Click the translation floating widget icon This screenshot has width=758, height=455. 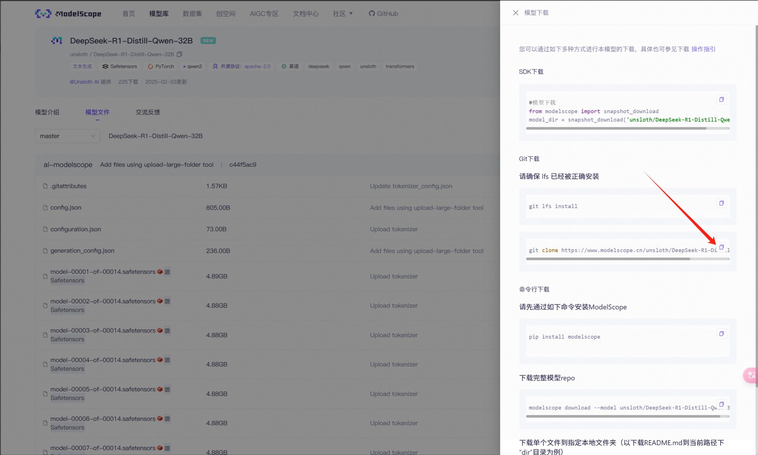coord(751,375)
